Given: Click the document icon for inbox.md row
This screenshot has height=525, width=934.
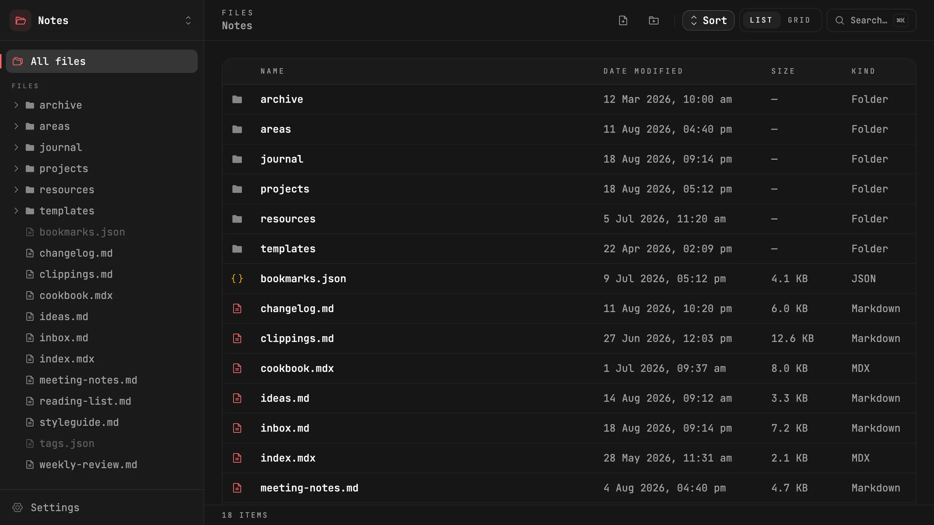Looking at the screenshot, I should coord(237,428).
